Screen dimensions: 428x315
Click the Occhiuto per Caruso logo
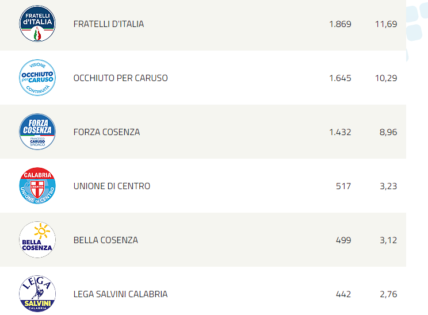point(37,78)
